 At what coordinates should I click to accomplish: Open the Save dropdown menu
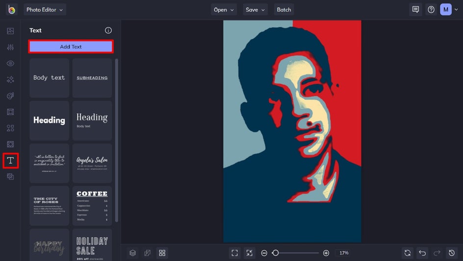tap(255, 10)
